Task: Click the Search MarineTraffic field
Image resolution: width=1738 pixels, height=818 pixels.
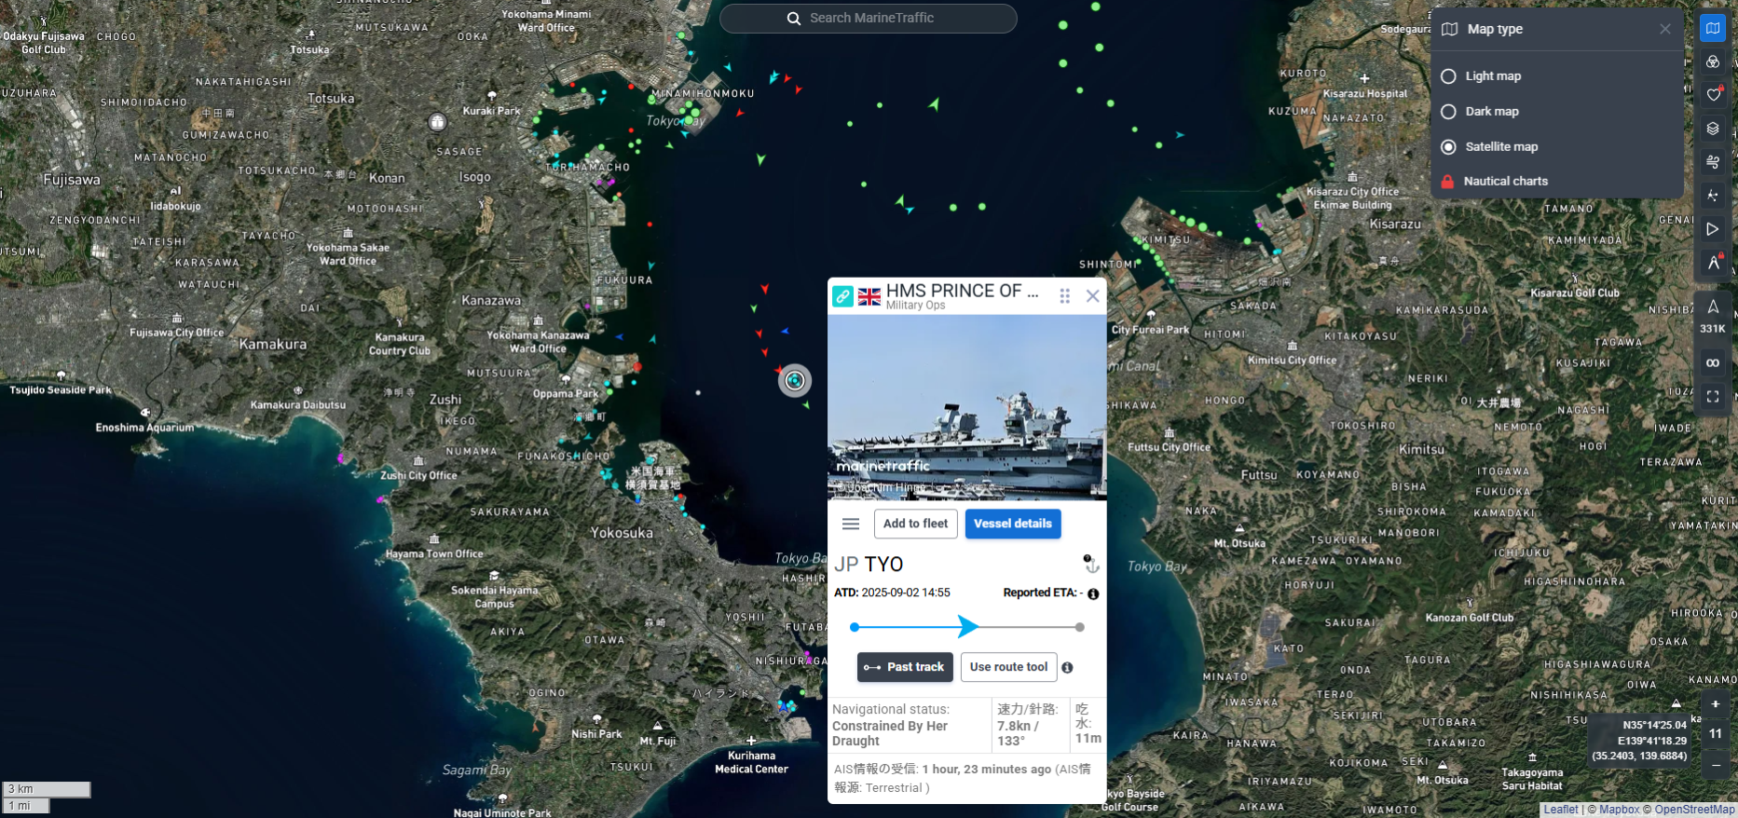Action: pos(869,19)
